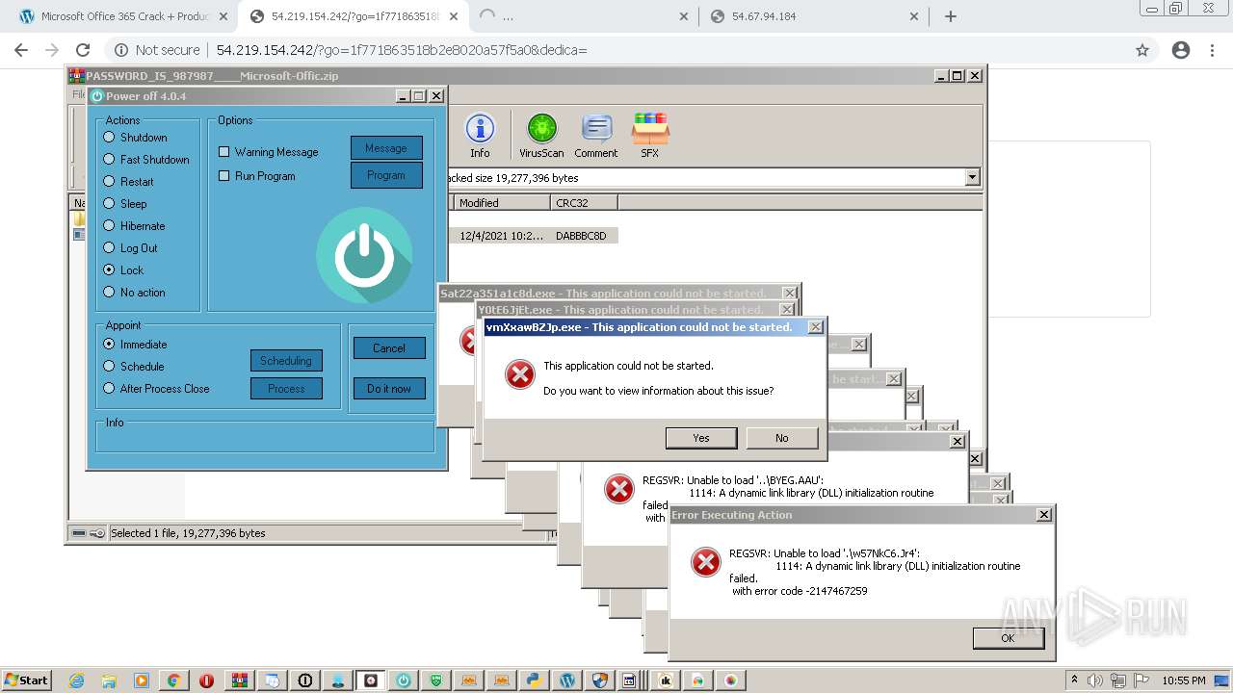Open the Comment tool in WinRAR
Image resolution: width=1233 pixels, height=693 pixels.
tap(596, 135)
